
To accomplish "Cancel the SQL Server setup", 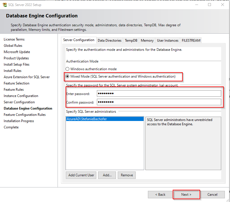I will point(212,195).
